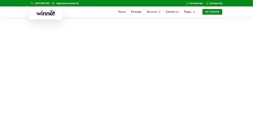
Task: Open the support@yourdomain.tld email link
Action: pyautogui.click(x=67, y=3)
